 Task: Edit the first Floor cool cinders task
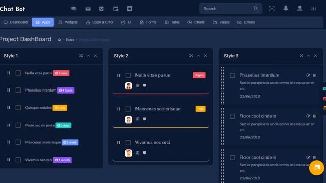click(x=308, y=116)
